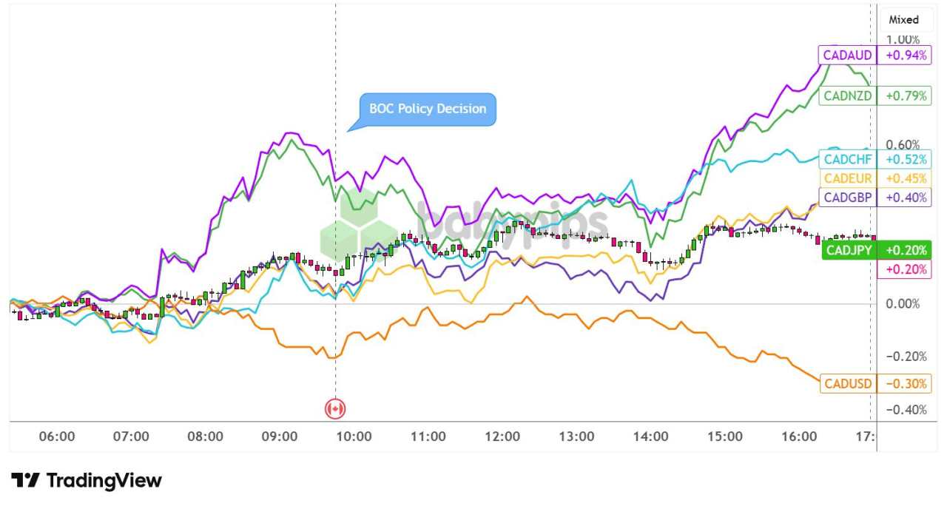Click the +0.52% CADCHF value tag
This screenshot has height=509, width=947.
pyautogui.click(x=903, y=159)
